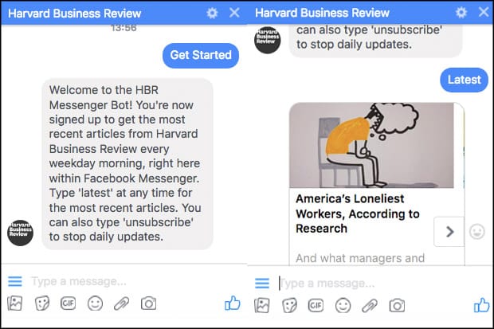Click the camera icon in right chat
Image resolution: width=494 pixels, height=329 pixels.
[x=397, y=306]
